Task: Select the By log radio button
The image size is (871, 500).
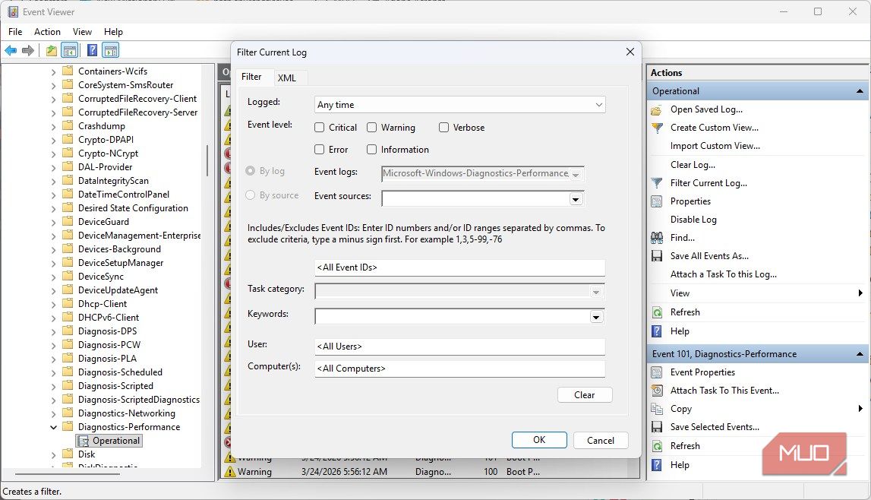Action: tap(250, 170)
